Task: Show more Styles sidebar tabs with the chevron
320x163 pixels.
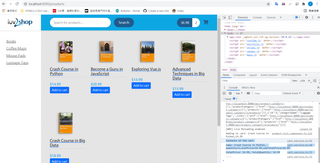Action: [x=306, y=75]
